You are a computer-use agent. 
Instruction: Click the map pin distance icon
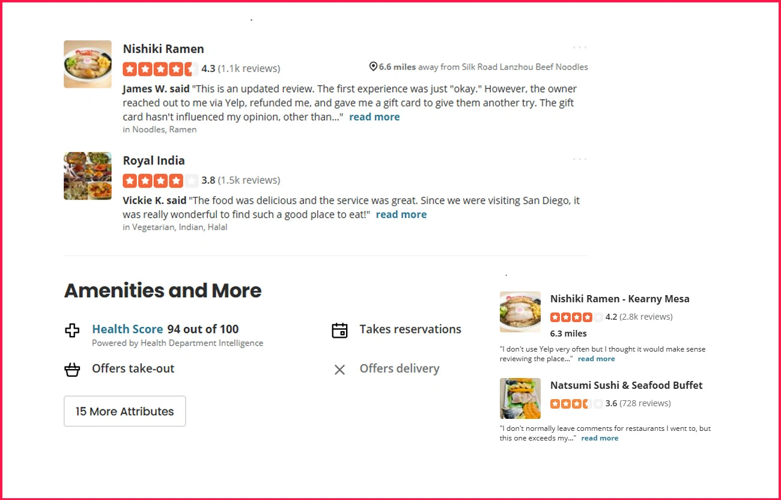373,67
